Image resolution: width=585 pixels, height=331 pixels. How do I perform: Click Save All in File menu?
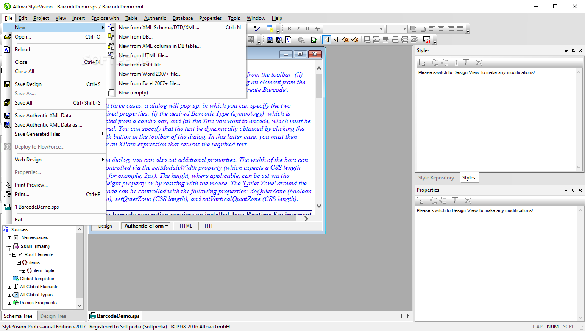[x=54, y=103]
